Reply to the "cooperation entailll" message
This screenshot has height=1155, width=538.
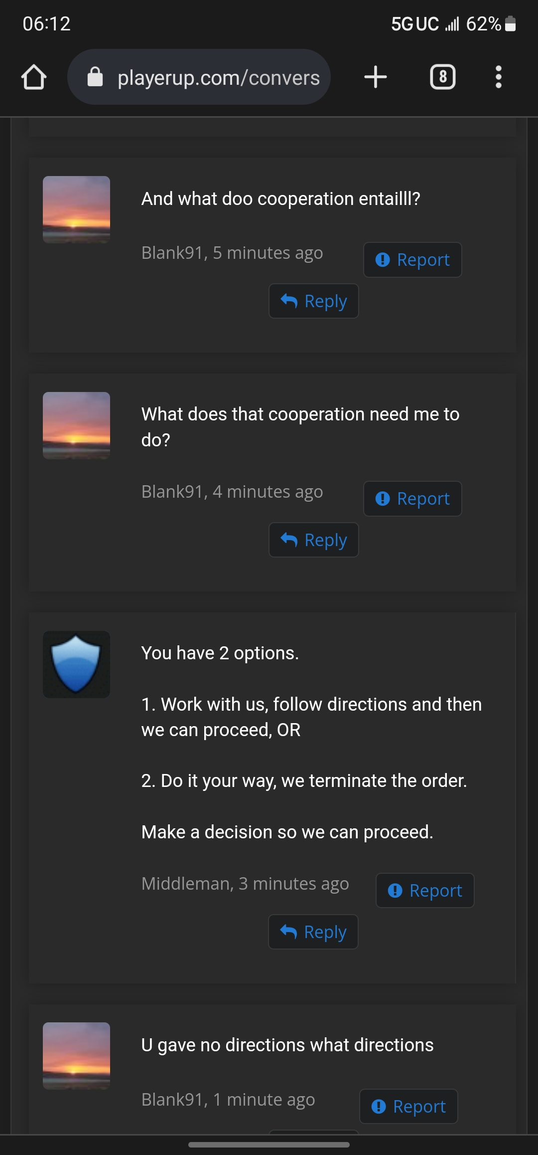314,301
